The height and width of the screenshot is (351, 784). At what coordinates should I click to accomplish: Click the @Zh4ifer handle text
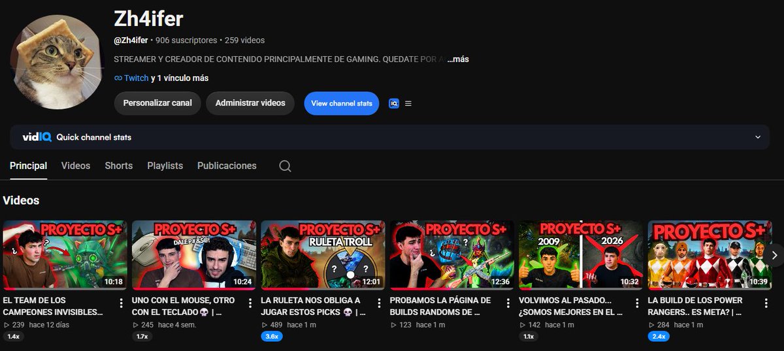pos(131,40)
